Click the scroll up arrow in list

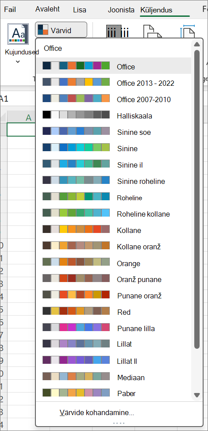[196, 44]
